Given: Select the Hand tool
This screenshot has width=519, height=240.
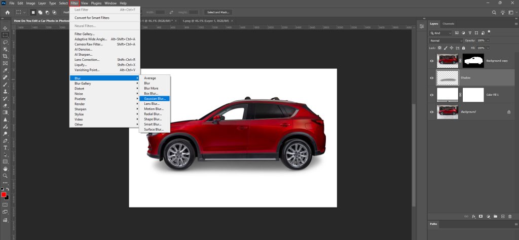Looking at the screenshot, I should pyautogui.click(x=5, y=169).
